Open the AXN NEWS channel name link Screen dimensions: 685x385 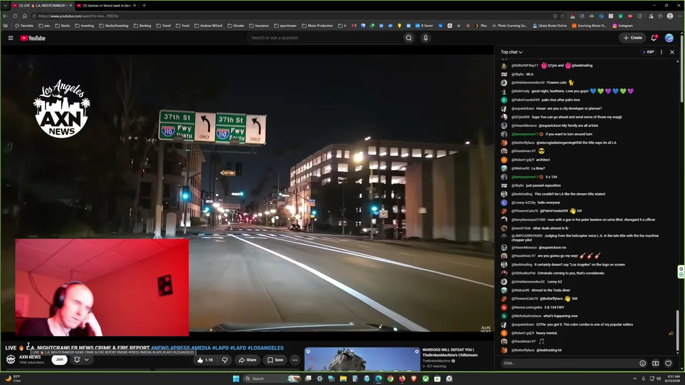coord(30,357)
